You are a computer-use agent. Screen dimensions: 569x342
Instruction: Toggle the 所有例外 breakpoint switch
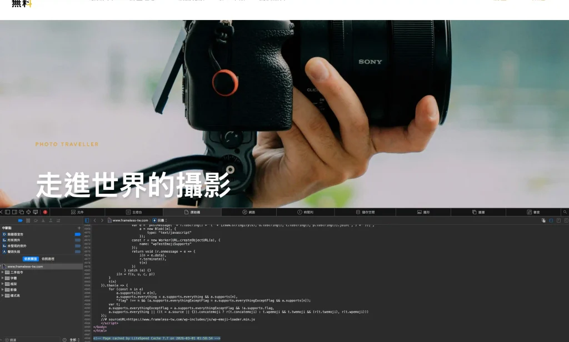tap(78, 239)
